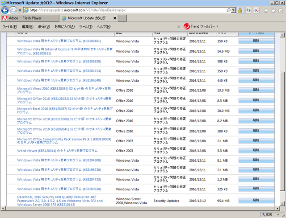Click 削除 button for Excel 2010 KB3128037
The width and height of the screenshot is (286, 218).
tap(256, 110)
